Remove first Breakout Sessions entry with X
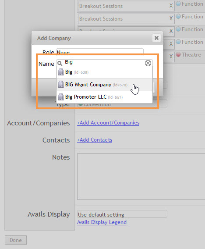 tap(171, 6)
